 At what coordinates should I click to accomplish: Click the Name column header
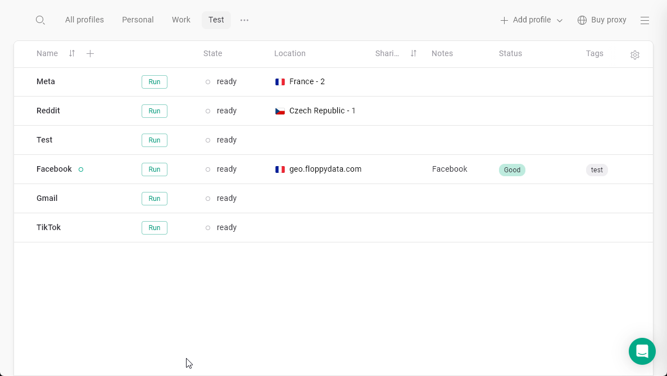pos(47,53)
